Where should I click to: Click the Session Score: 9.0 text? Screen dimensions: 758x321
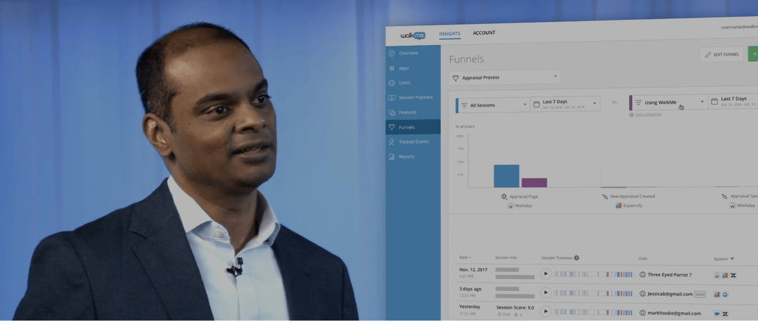click(x=515, y=307)
